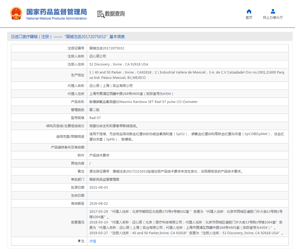Click the 型号规格 value Rad-57

tap(95, 118)
